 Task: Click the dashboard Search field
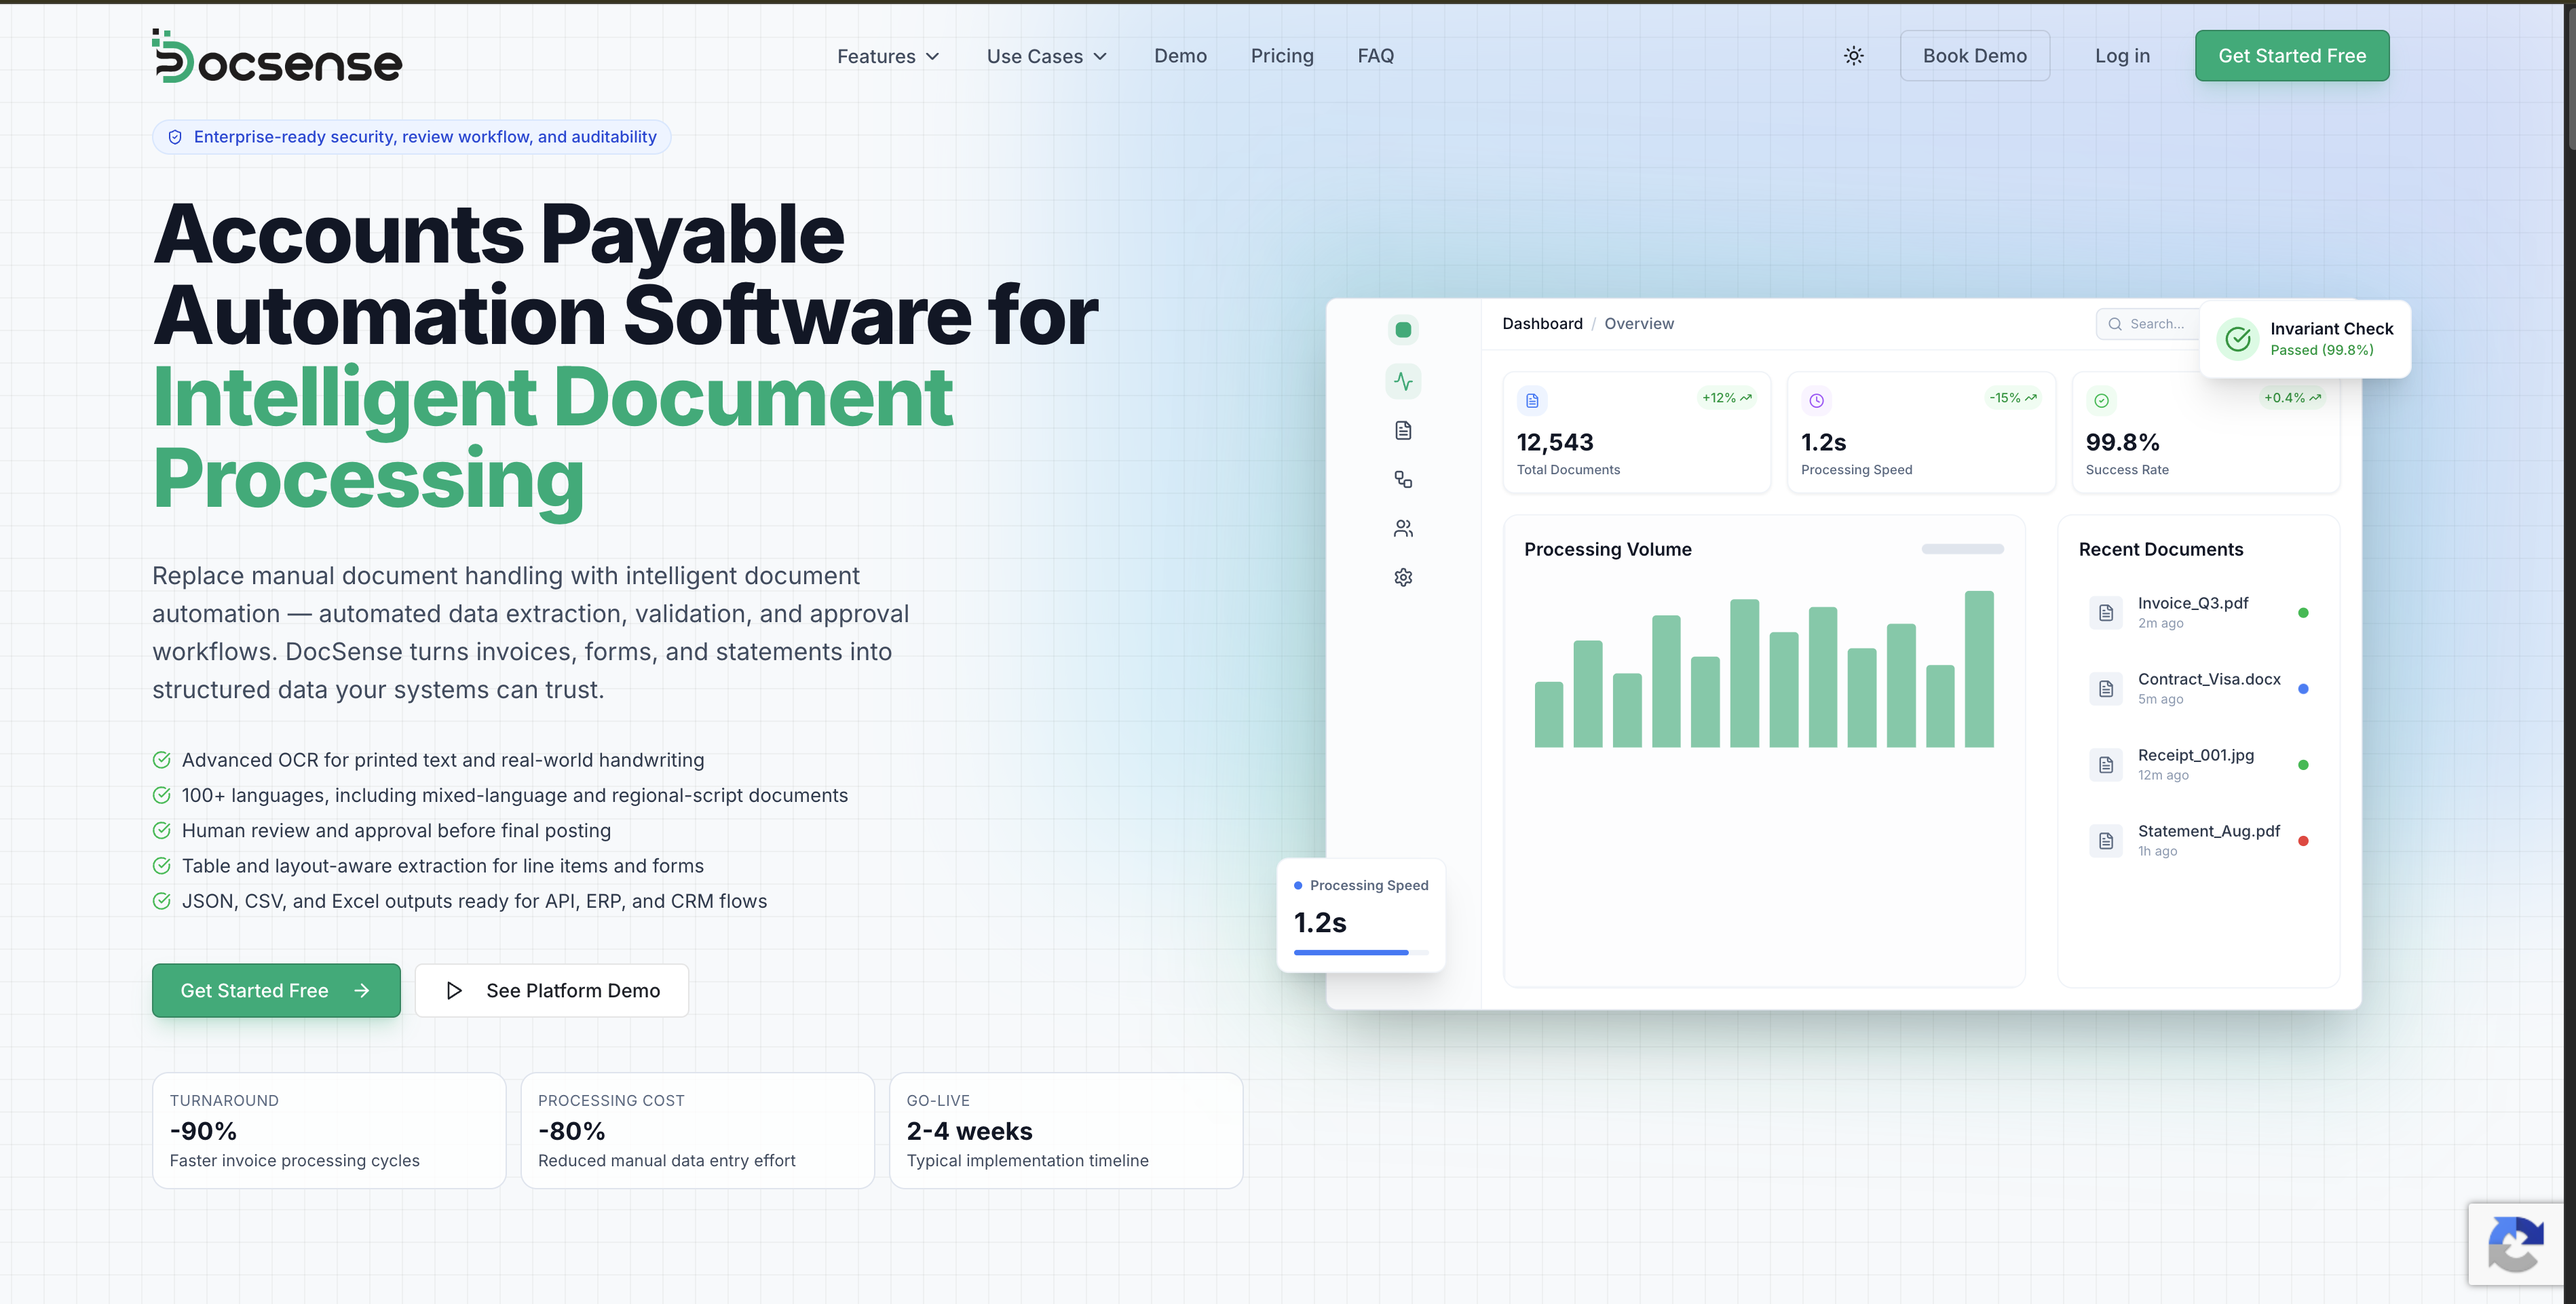click(2148, 324)
